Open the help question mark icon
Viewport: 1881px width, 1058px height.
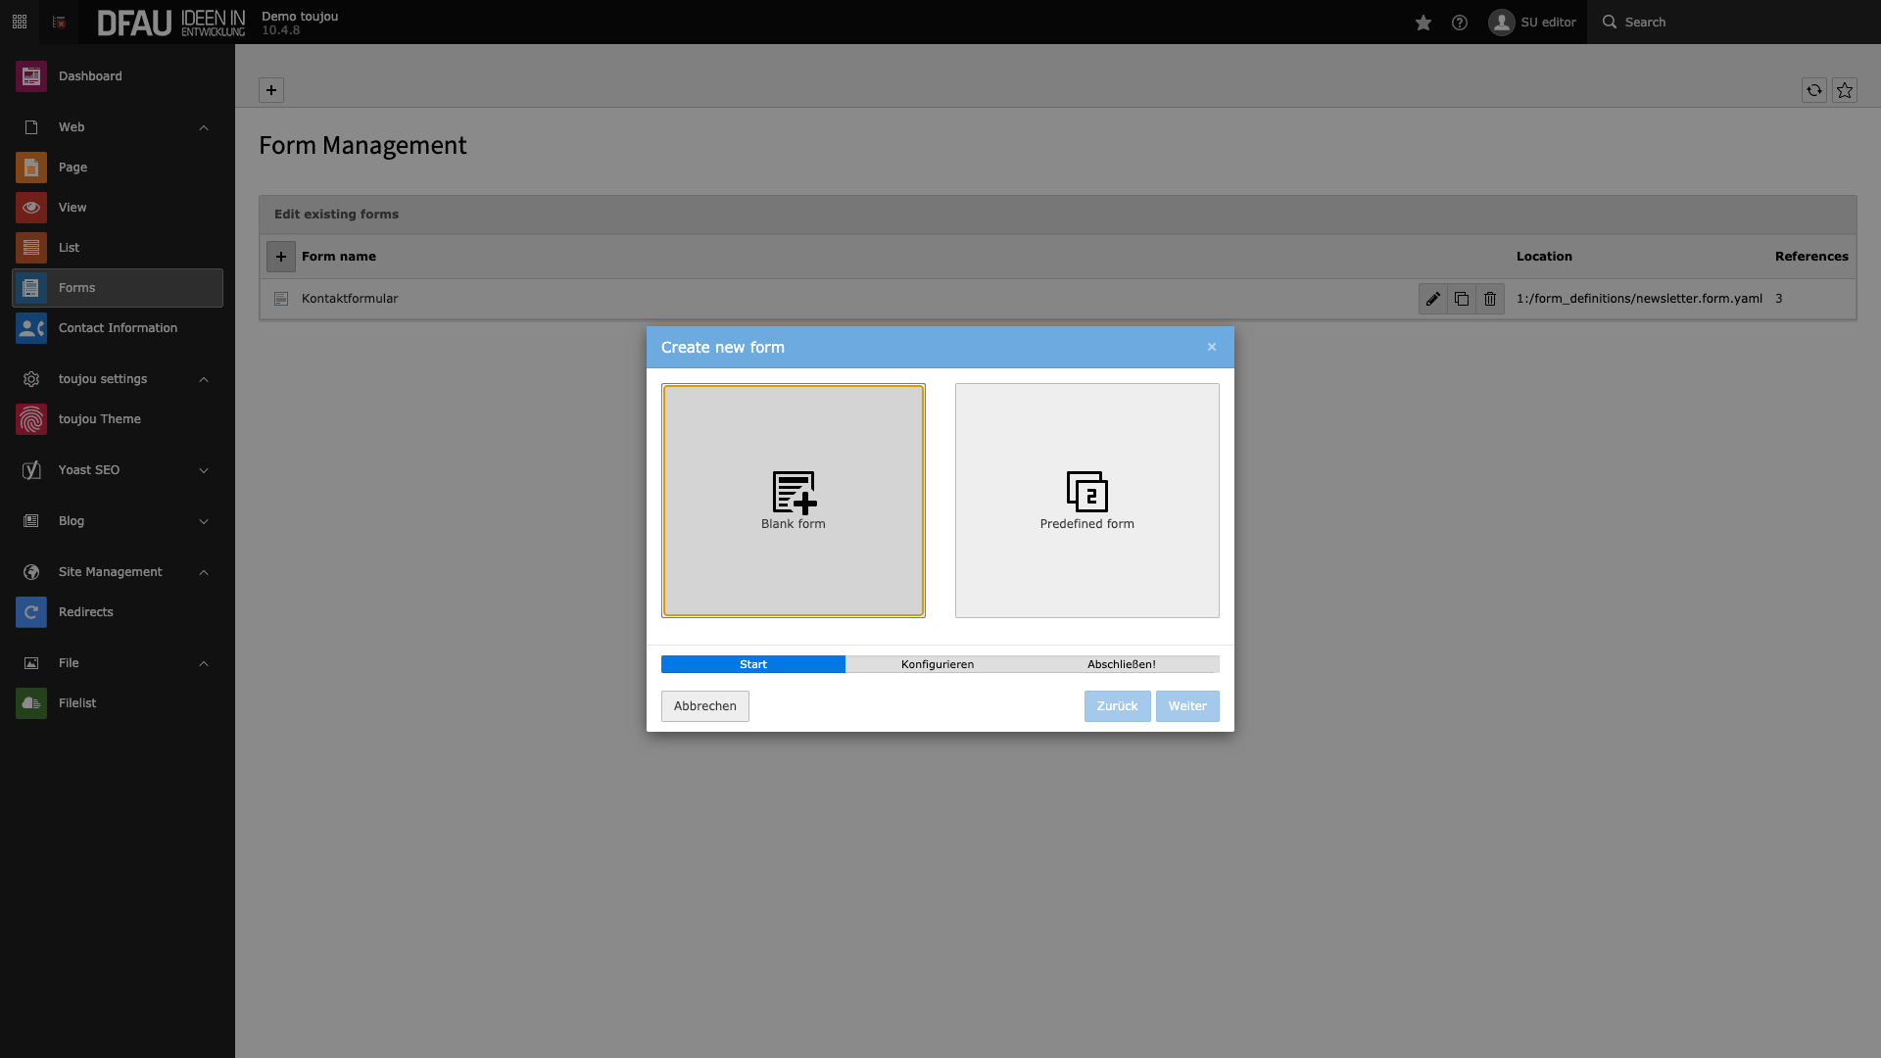point(1460,23)
